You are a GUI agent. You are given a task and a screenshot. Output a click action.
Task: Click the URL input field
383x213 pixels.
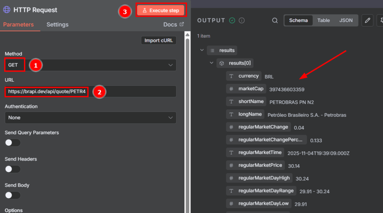point(91,92)
